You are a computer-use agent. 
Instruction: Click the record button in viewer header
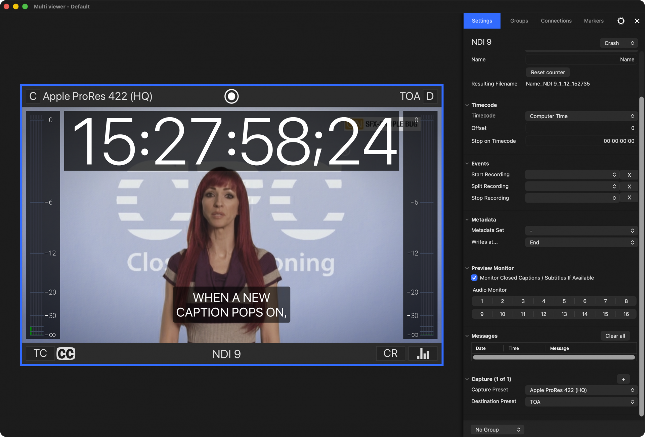click(x=231, y=96)
